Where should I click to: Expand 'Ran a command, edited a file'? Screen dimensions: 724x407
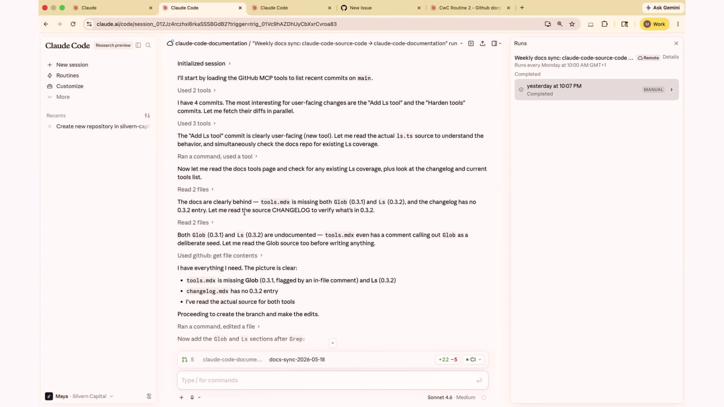pos(219,327)
